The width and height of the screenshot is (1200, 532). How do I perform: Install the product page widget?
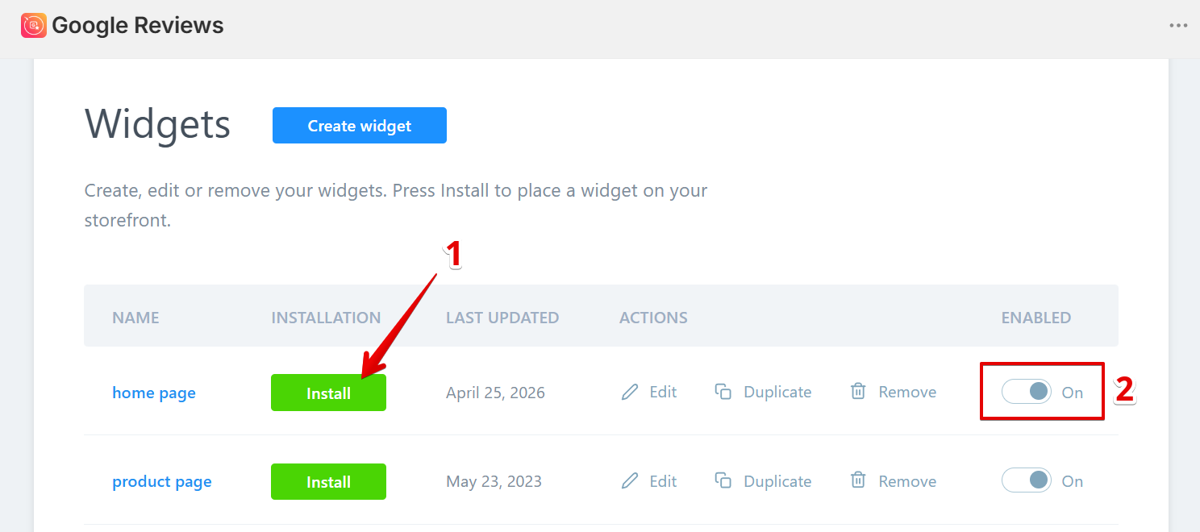pos(328,481)
